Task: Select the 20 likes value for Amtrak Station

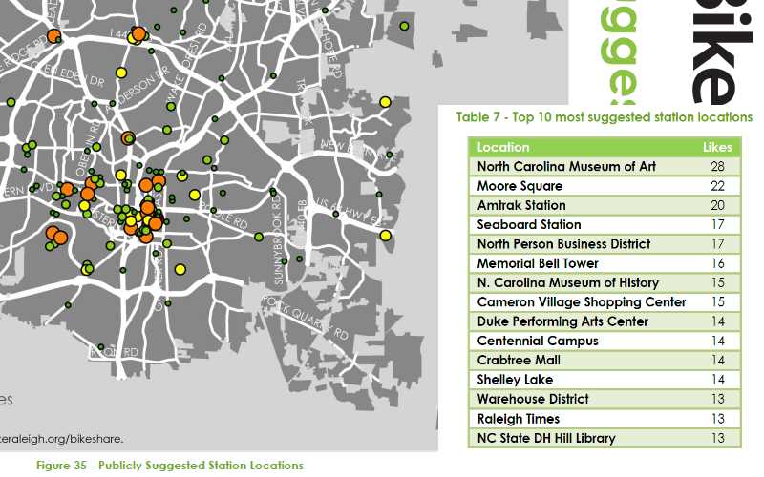Action: [x=718, y=205]
